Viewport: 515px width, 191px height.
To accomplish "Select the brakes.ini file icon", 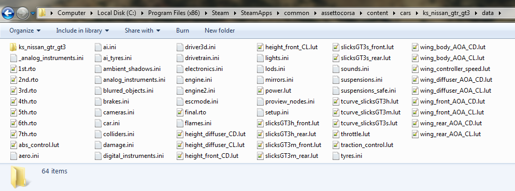I will (x=98, y=101).
